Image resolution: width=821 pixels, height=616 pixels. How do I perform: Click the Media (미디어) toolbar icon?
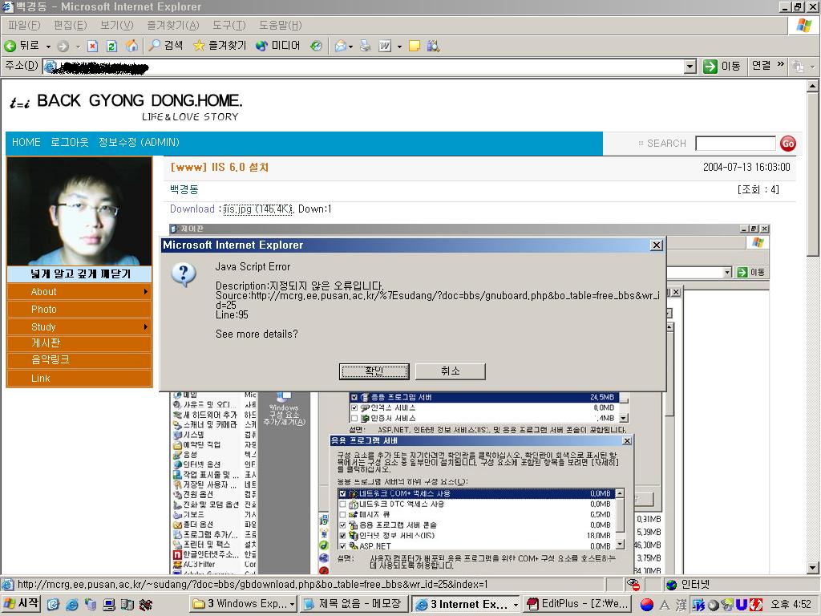tap(261, 46)
